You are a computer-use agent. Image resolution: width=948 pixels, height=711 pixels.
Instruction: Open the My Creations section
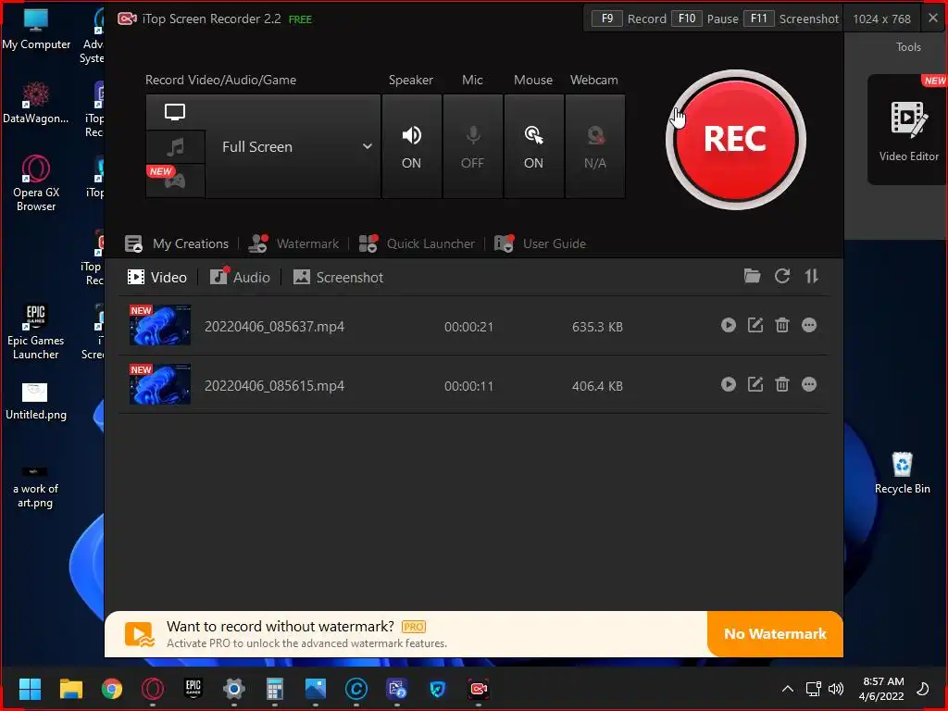pyautogui.click(x=177, y=243)
